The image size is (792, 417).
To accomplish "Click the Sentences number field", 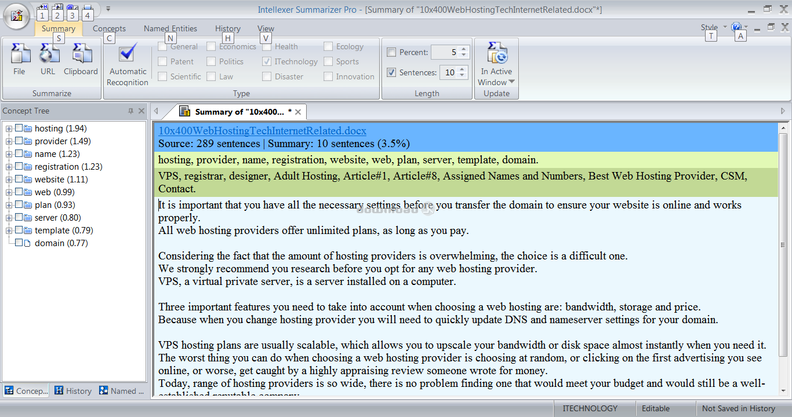I will pyautogui.click(x=449, y=72).
